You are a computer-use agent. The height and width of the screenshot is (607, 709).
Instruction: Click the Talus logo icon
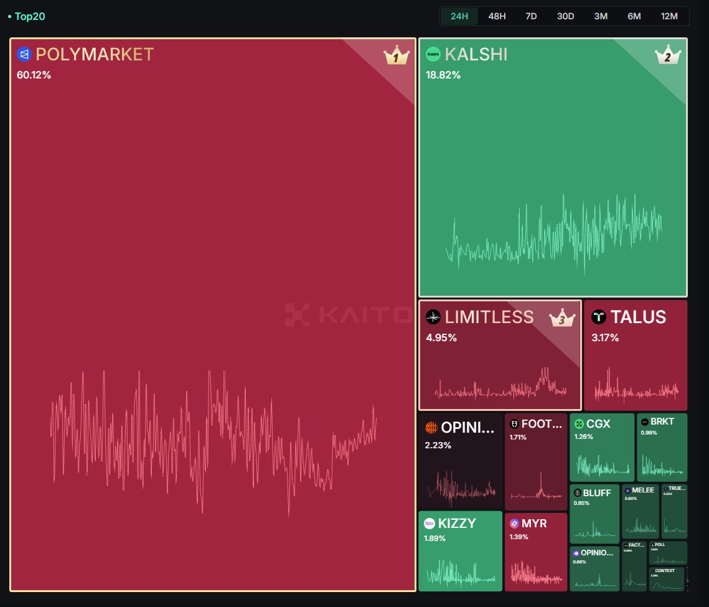tap(598, 318)
